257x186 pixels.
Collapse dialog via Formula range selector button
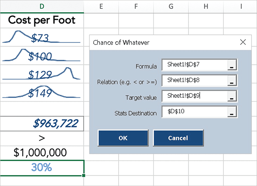tap(232, 65)
